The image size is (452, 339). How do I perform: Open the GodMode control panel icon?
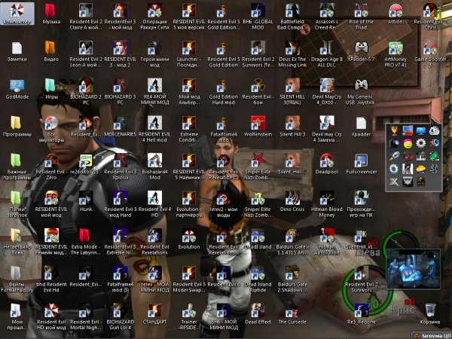click(17, 89)
